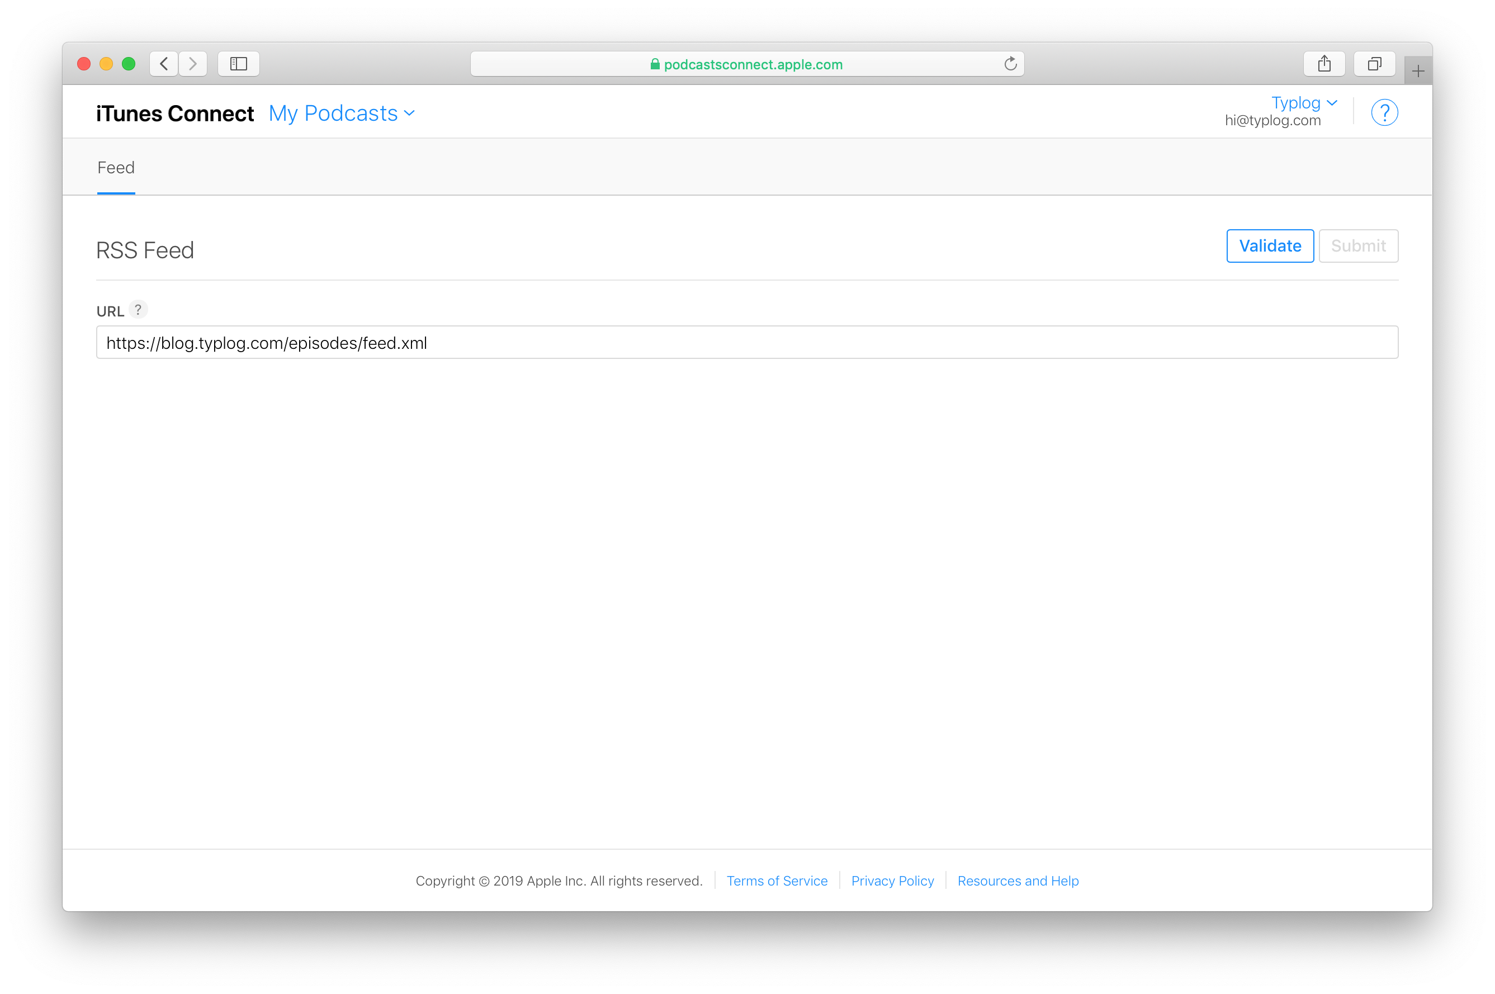Click the Privacy Policy link
This screenshot has width=1495, height=994.
tap(892, 881)
